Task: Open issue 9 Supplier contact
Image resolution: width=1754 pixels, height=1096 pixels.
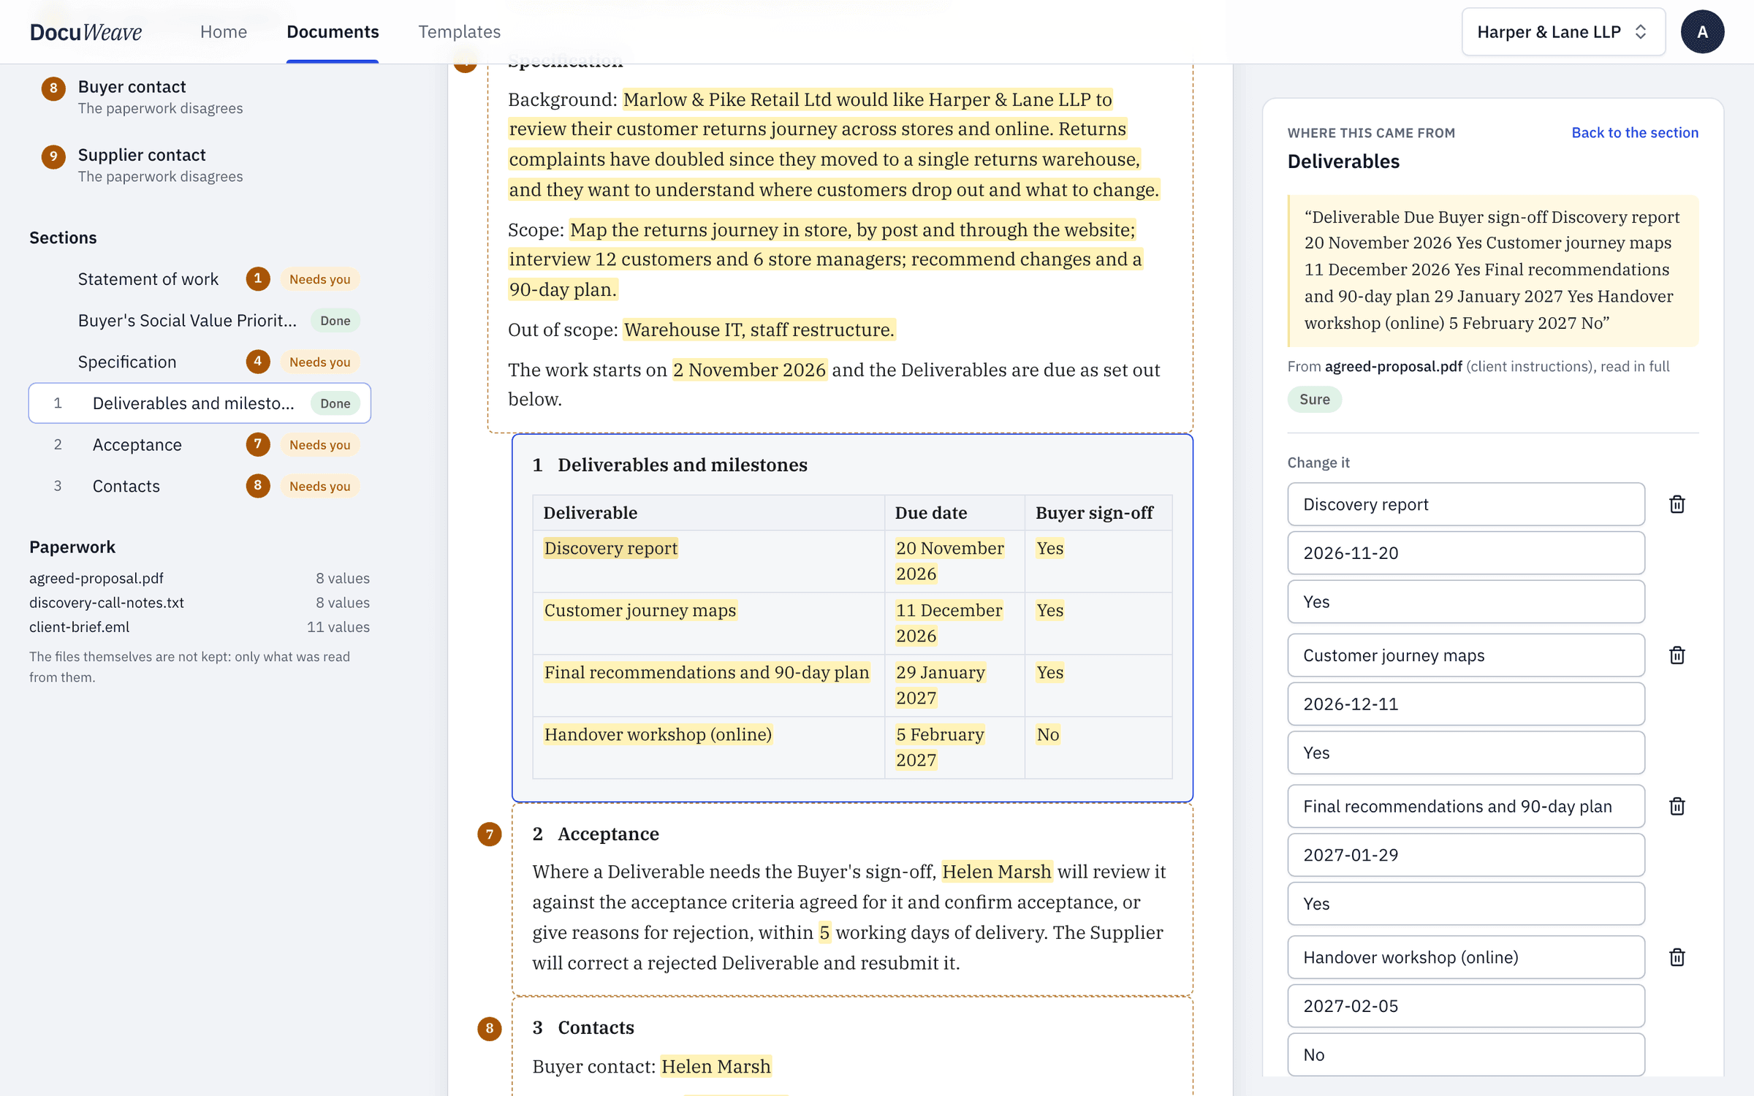Action: (x=199, y=164)
